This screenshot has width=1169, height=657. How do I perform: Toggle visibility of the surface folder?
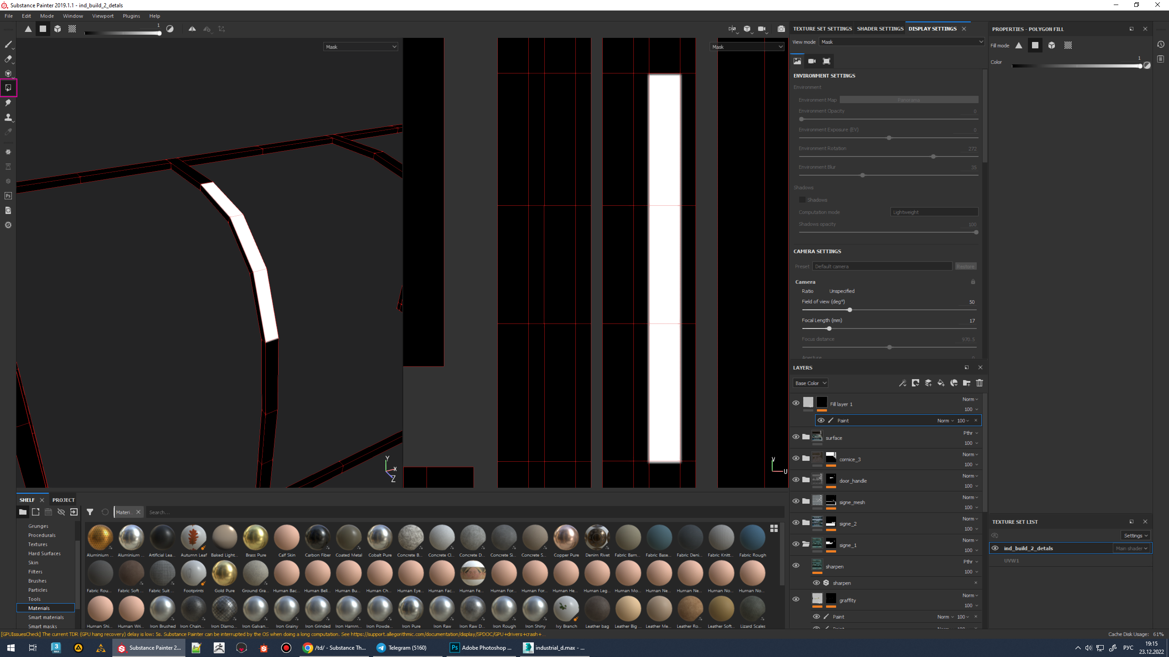click(x=796, y=437)
